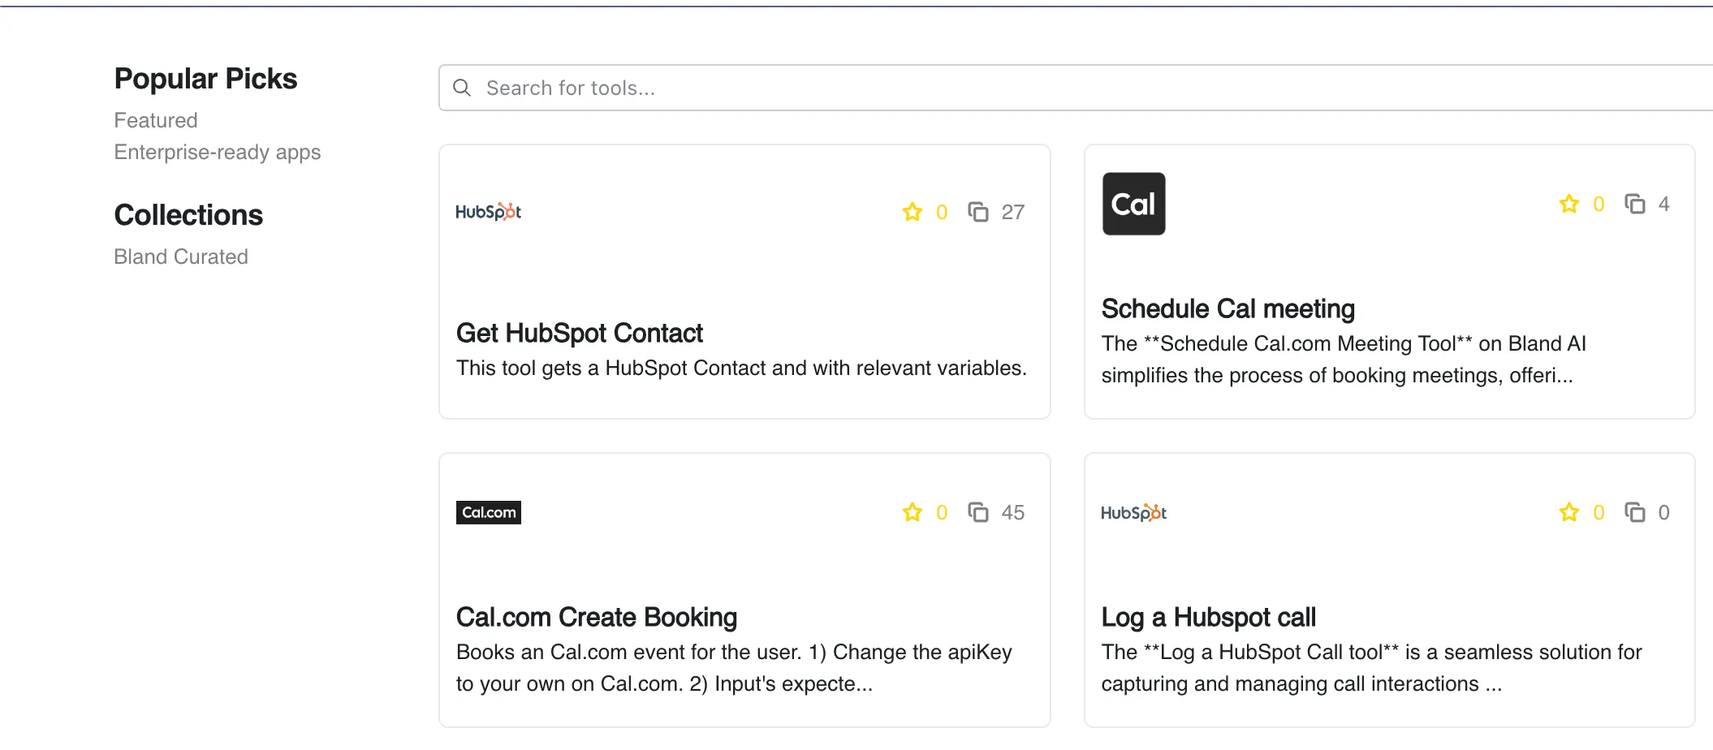
Task: Star the Schedule Cal meeting tool
Action: (1569, 204)
